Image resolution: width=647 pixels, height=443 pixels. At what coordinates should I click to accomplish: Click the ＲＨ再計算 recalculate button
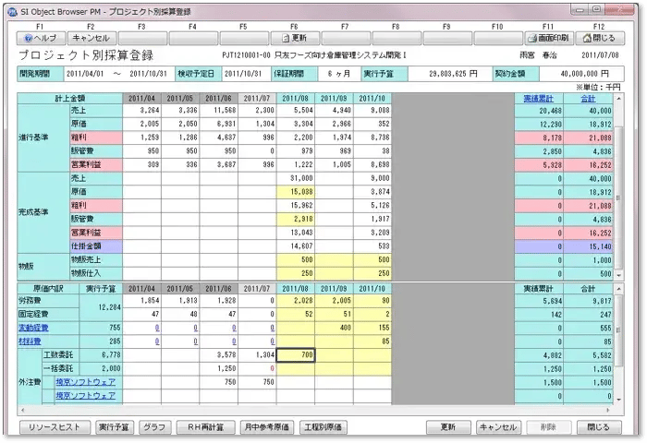205,427
